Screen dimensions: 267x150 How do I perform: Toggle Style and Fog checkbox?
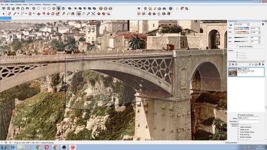239,135
